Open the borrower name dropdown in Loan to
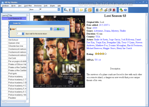This screenshot has width=149, height=107. pos(51,29)
